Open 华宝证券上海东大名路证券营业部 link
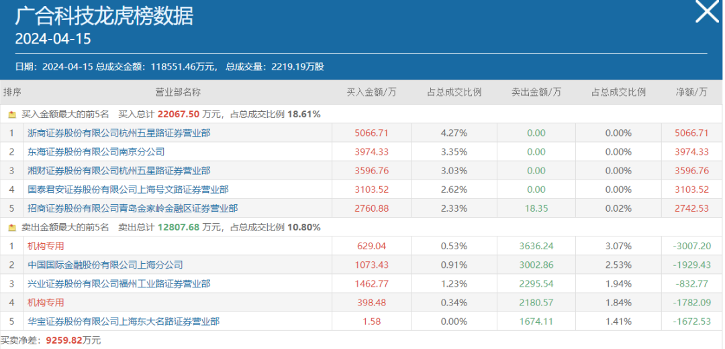The width and height of the screenshot is (725, 349). click(124, 322)
